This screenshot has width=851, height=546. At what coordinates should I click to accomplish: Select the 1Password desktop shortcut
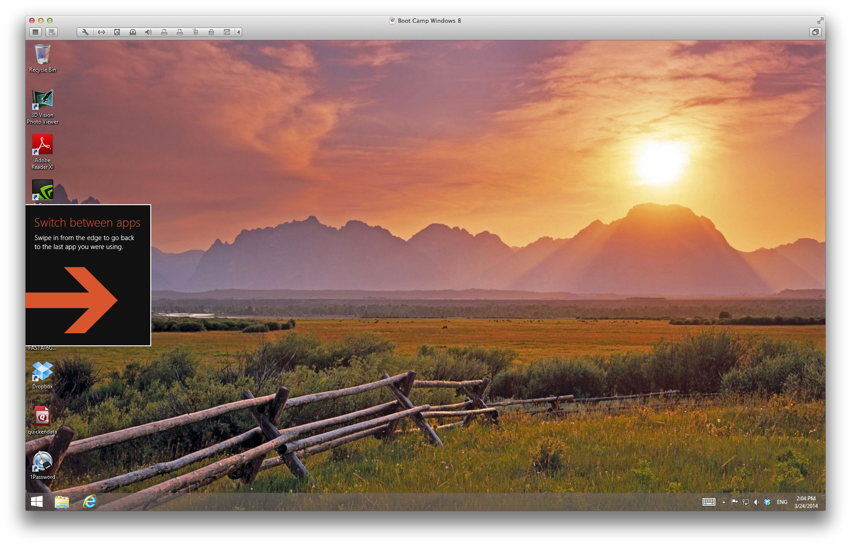pos(43,465)
